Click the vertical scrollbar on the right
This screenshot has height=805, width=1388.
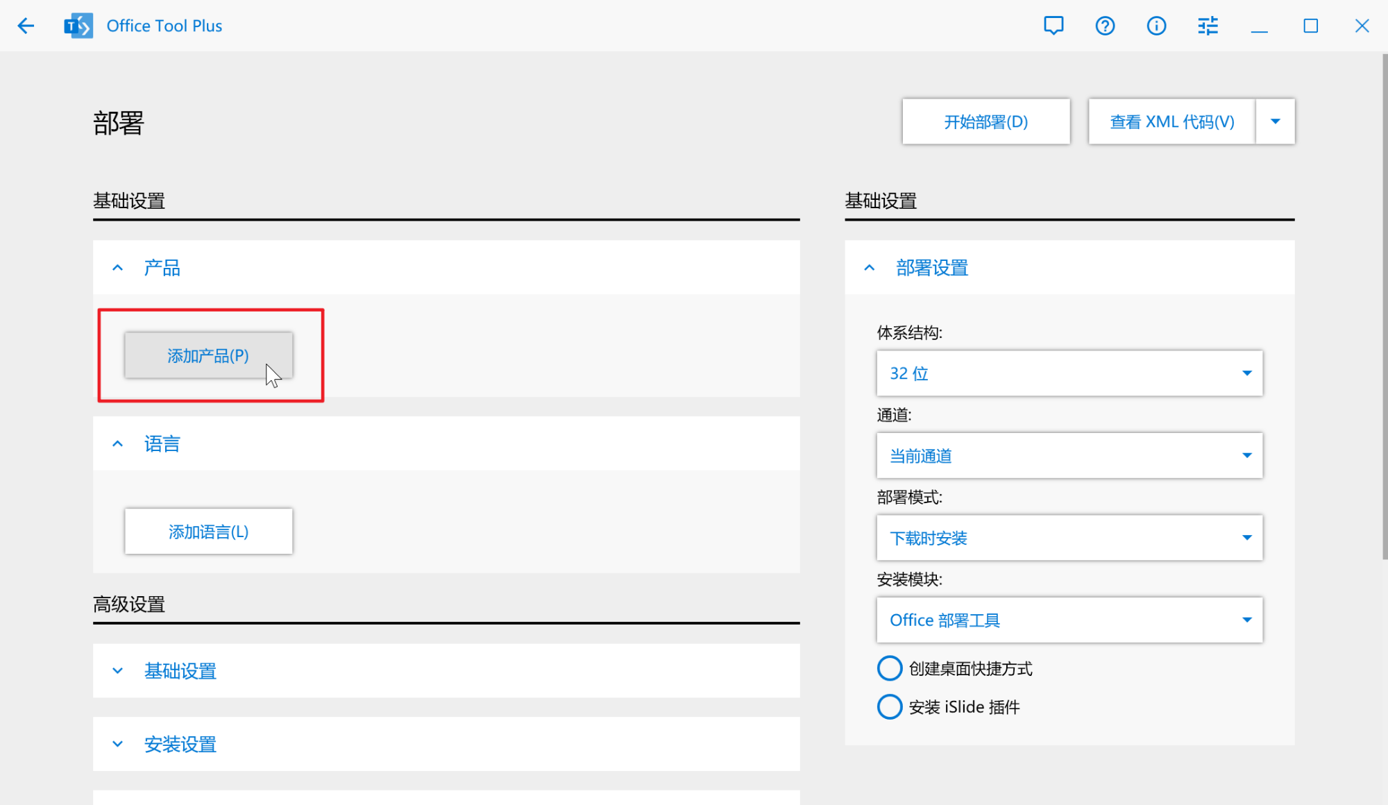coord(1384,305)
